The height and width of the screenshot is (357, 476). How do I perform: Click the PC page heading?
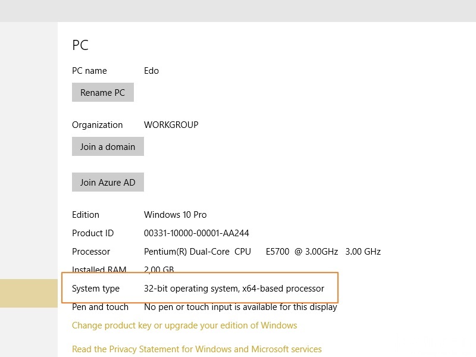tap(82, 45)
